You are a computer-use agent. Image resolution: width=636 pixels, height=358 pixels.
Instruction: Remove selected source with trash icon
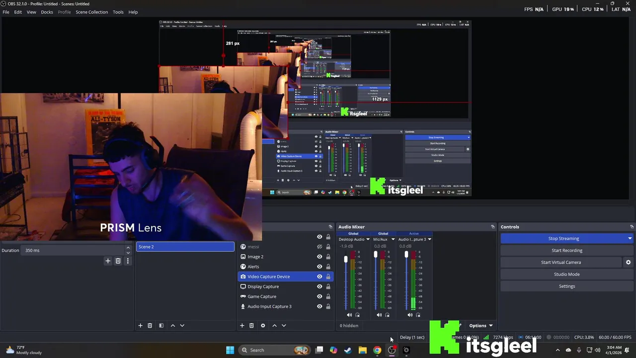[251, 325]
